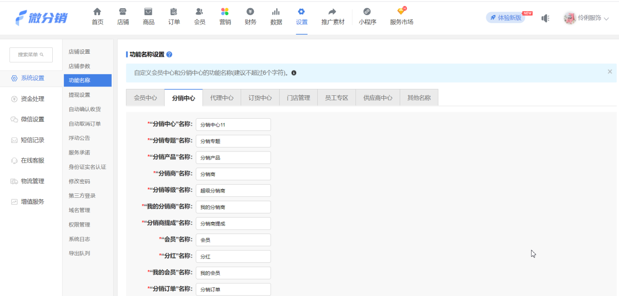This screenshot has width=619, height=296.
Task: Click the 推广素材 share arrow icon
Action: (332, 12)
